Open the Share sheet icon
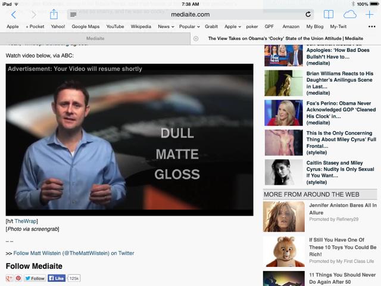The image size is (381, 286). (x=54, y=14)
